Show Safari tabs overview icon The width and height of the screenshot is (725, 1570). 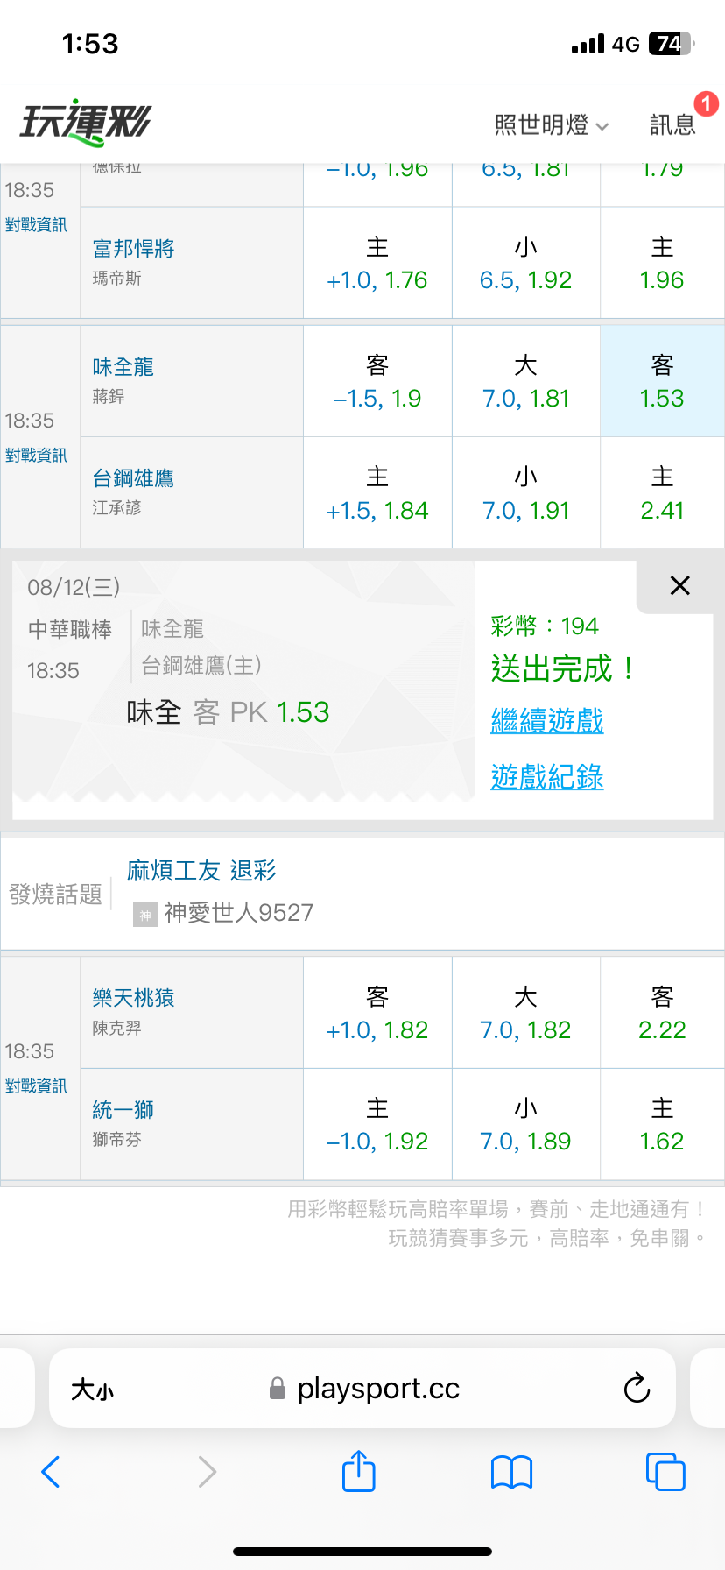tap(665, 1471)
